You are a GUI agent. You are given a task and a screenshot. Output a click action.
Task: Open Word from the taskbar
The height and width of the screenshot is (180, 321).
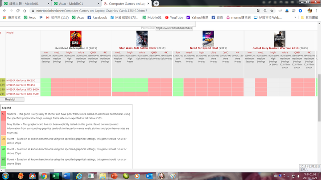click(x=66, y=176)
